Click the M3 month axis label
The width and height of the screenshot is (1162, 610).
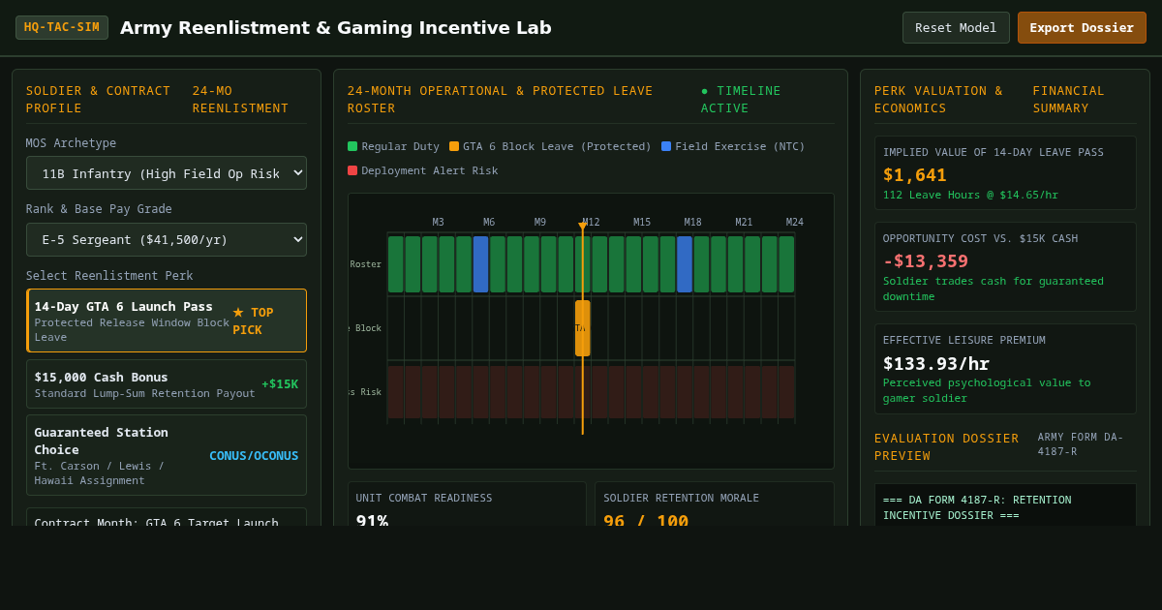(x=439, y=222)
